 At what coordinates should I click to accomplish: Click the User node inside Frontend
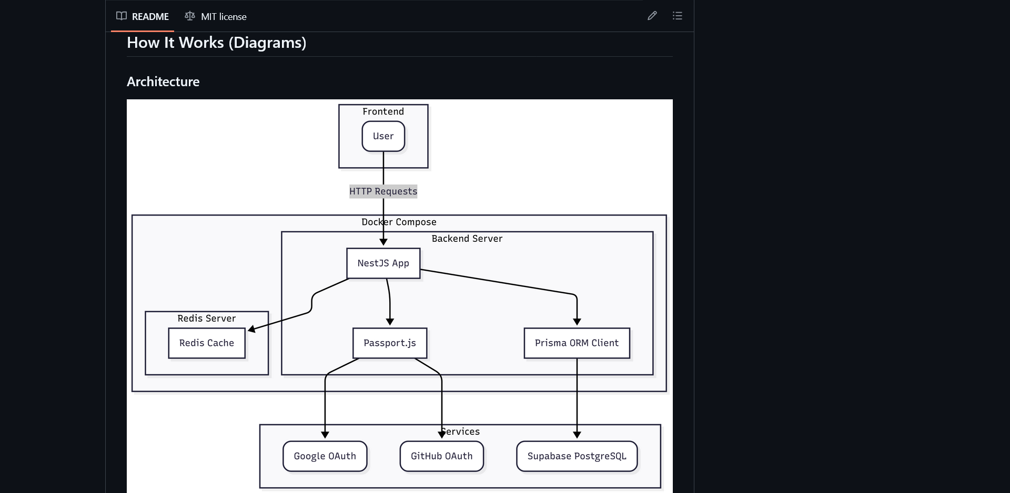[x=383, y=136]
